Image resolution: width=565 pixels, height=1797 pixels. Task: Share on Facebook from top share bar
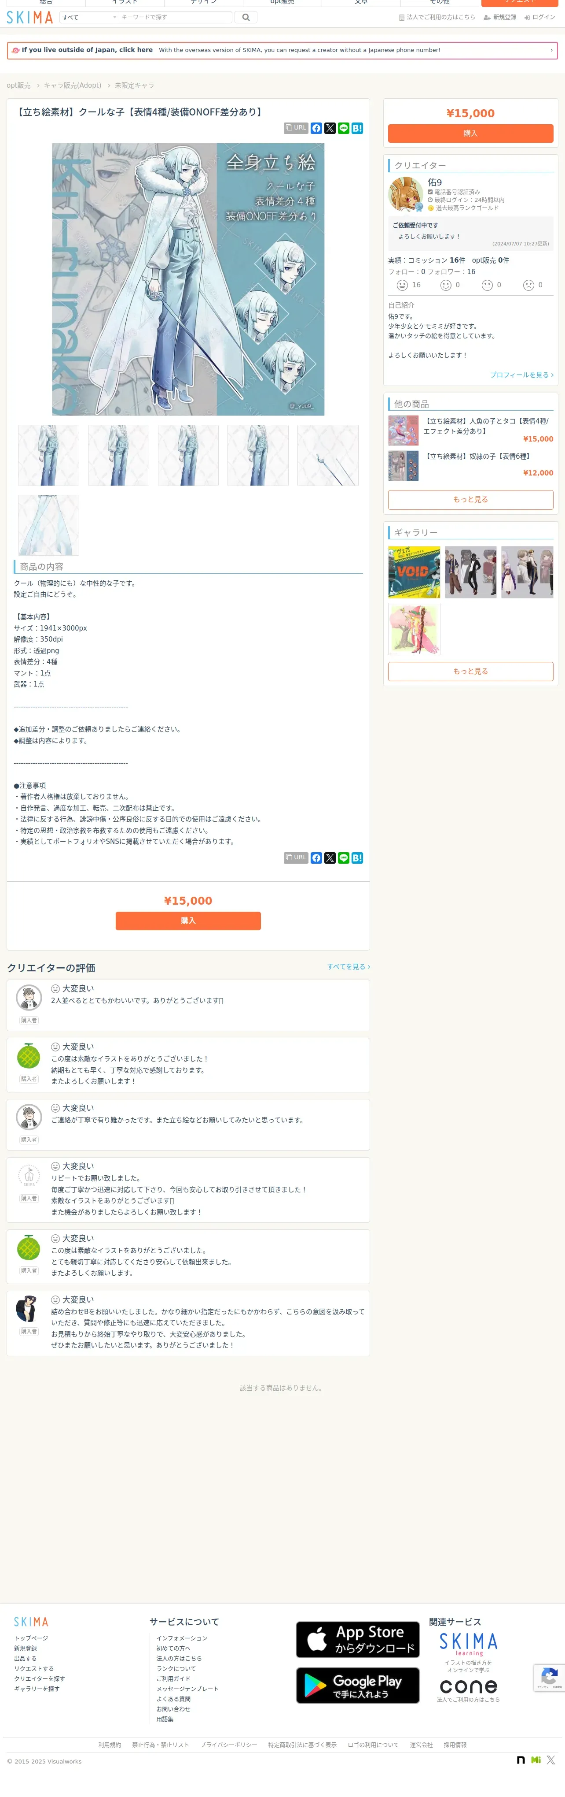pyautogui.click(x=316, y=128)
